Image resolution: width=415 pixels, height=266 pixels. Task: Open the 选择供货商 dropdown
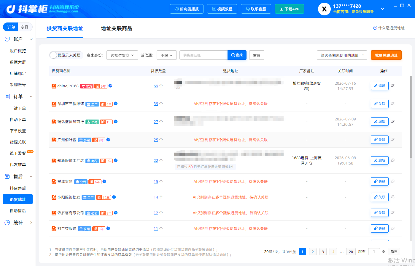point(122,55)
